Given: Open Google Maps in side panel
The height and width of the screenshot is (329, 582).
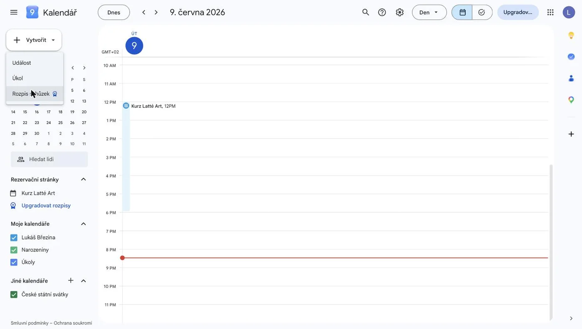Looking at the screenshot, I should click(x=571, y=100).
